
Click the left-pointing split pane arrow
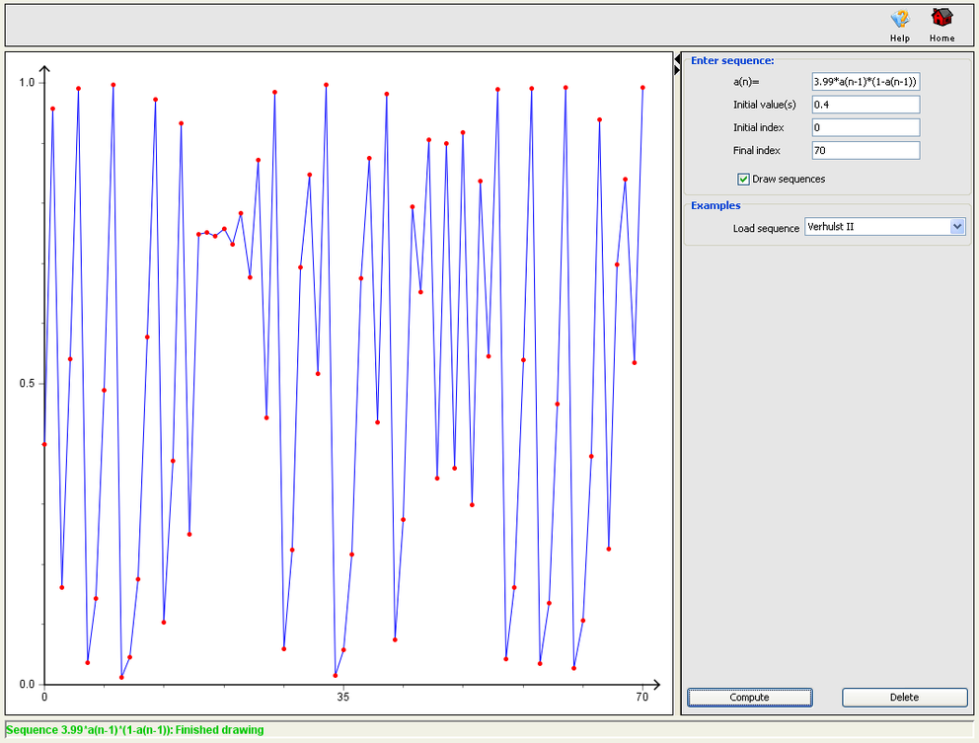point(678,59)
